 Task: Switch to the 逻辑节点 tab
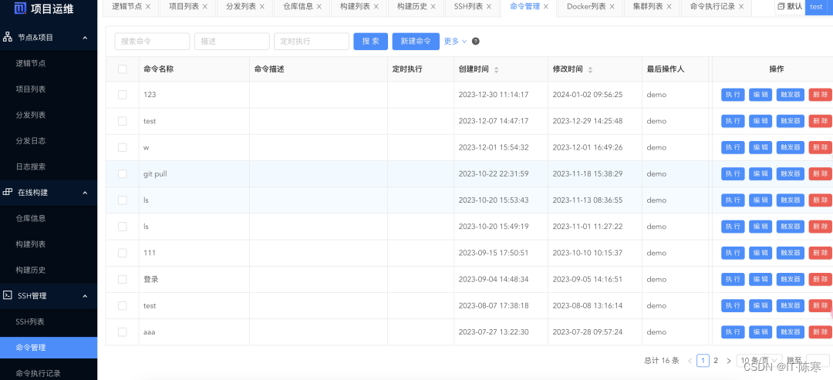click(126, 7)
